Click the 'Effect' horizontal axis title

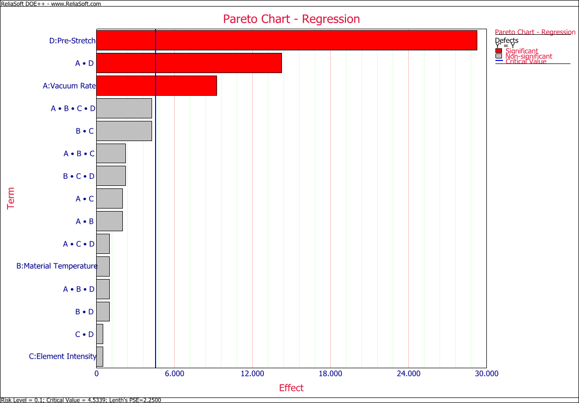pyautogui.click(x=292, y=388)
